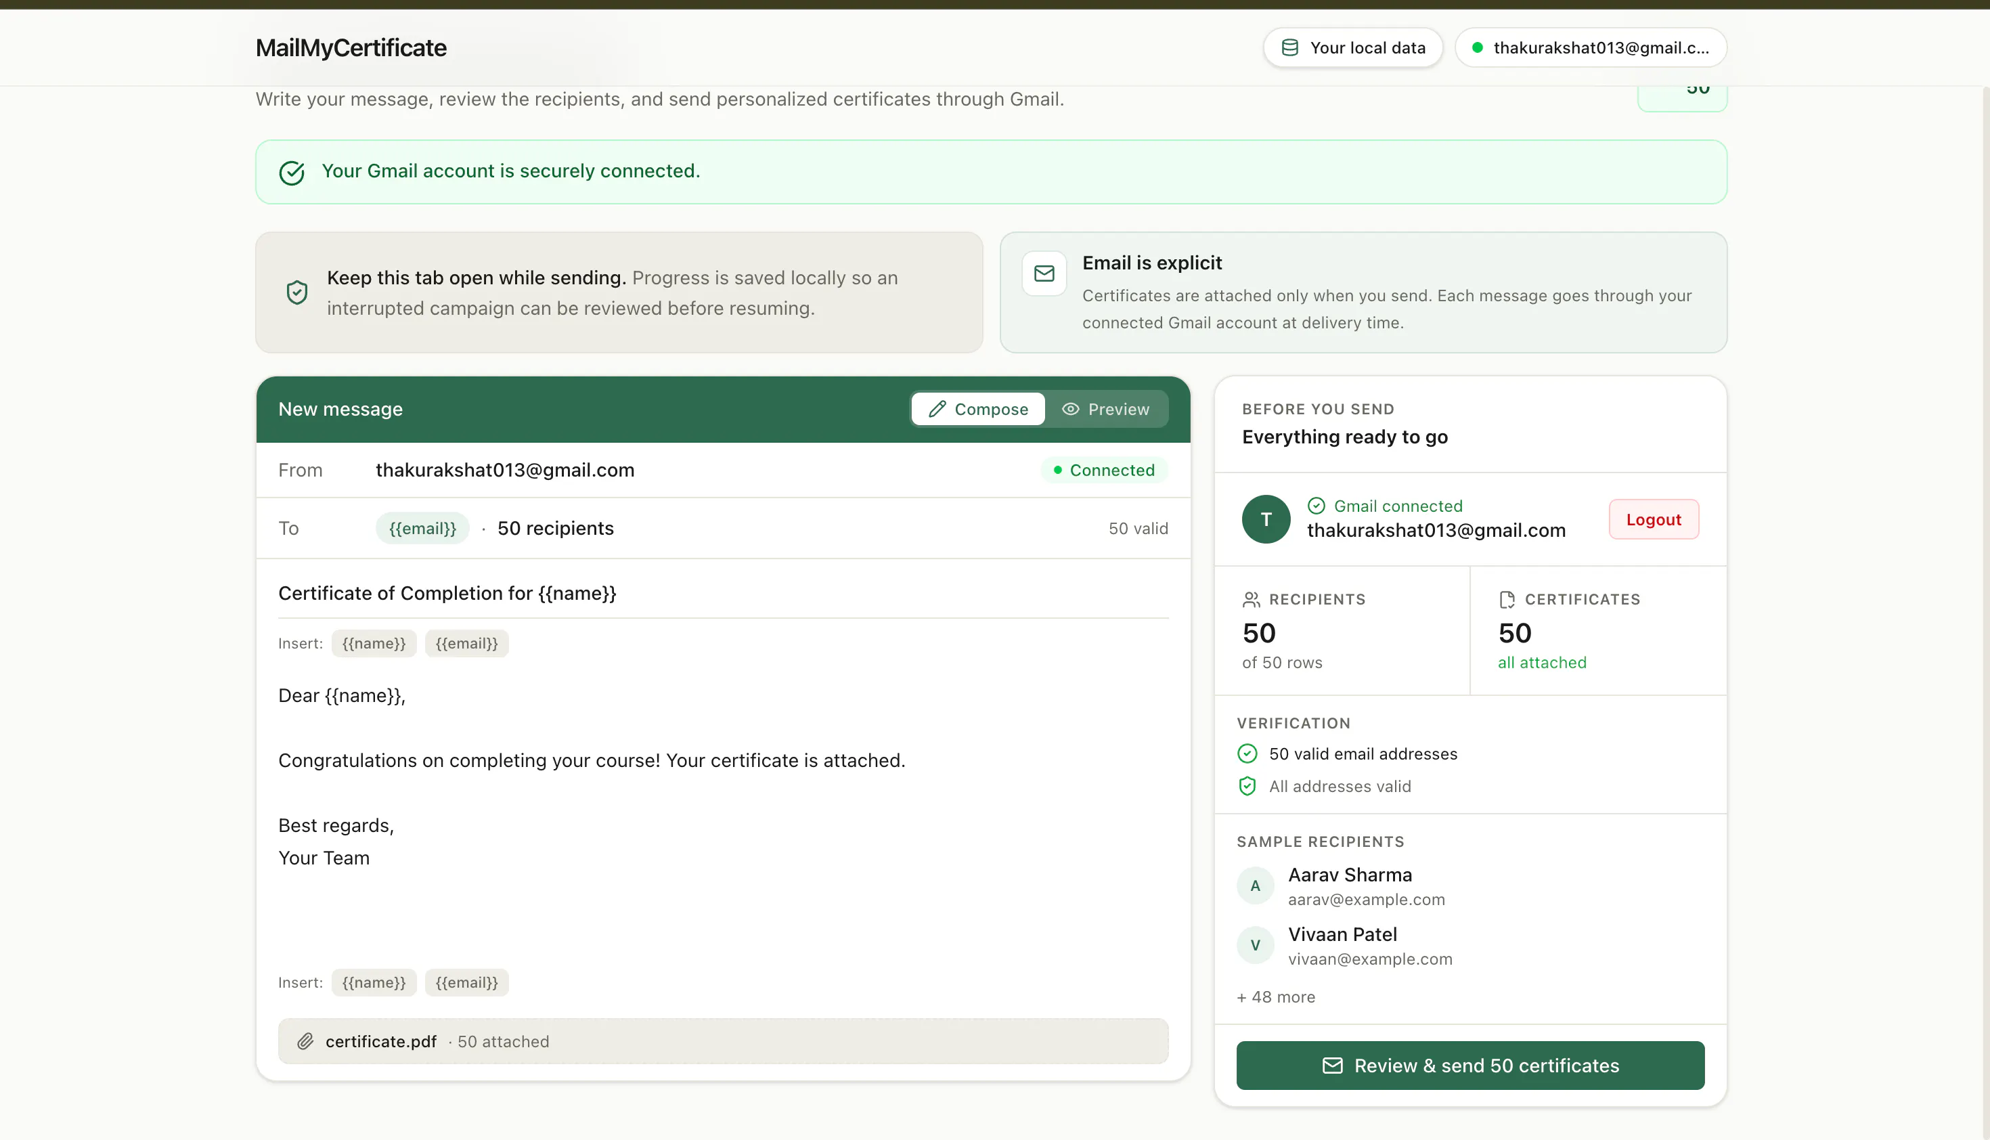
Task: Click shield icon beside All addresses valid
Action: (1247, 786)
